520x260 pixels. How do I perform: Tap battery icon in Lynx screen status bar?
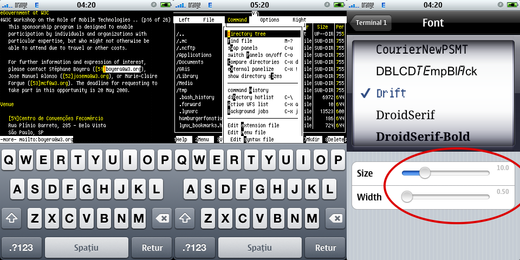pyautogui.click(x=166, y=5)
